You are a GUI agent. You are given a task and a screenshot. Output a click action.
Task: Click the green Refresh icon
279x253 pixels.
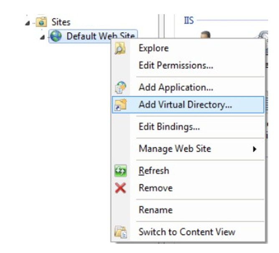click(x=121, y=171)
